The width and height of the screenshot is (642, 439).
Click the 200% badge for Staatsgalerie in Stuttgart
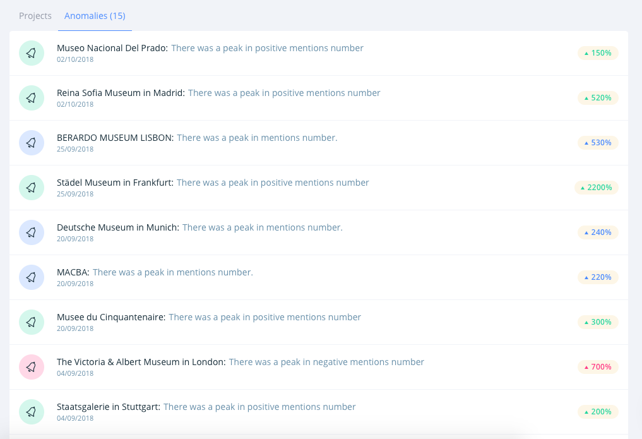click(598, 412)
